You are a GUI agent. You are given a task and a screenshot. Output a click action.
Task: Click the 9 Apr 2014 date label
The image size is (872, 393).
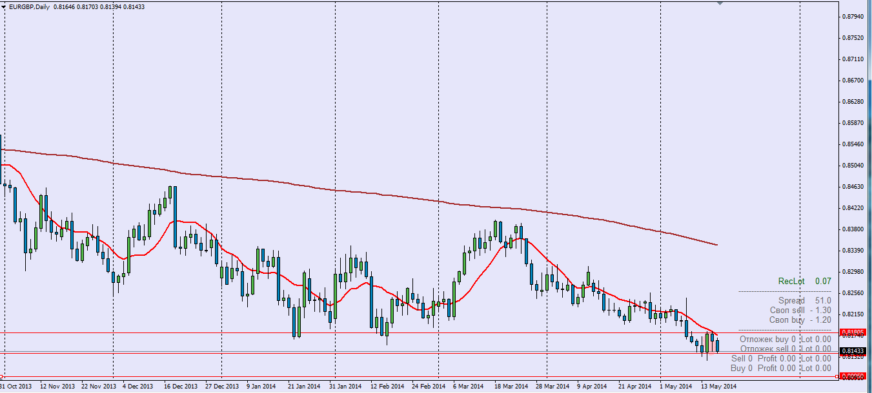coord(593,387)
